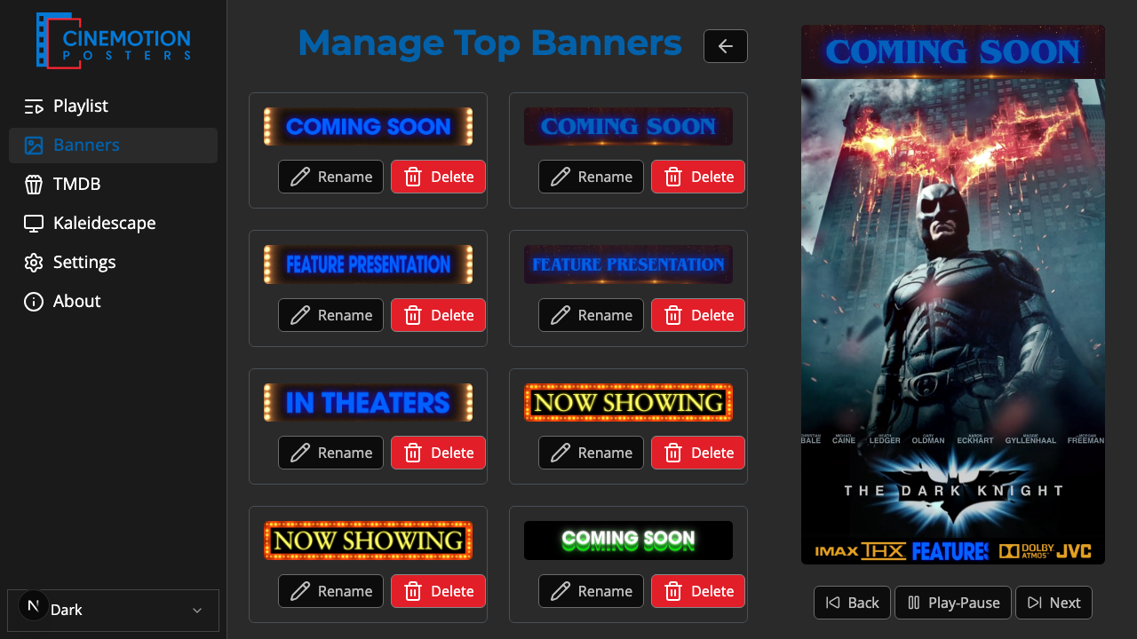The image size is (1137, 639).
Task: Click the Manage Top Banners heading
Action: (x=489, y=43)
